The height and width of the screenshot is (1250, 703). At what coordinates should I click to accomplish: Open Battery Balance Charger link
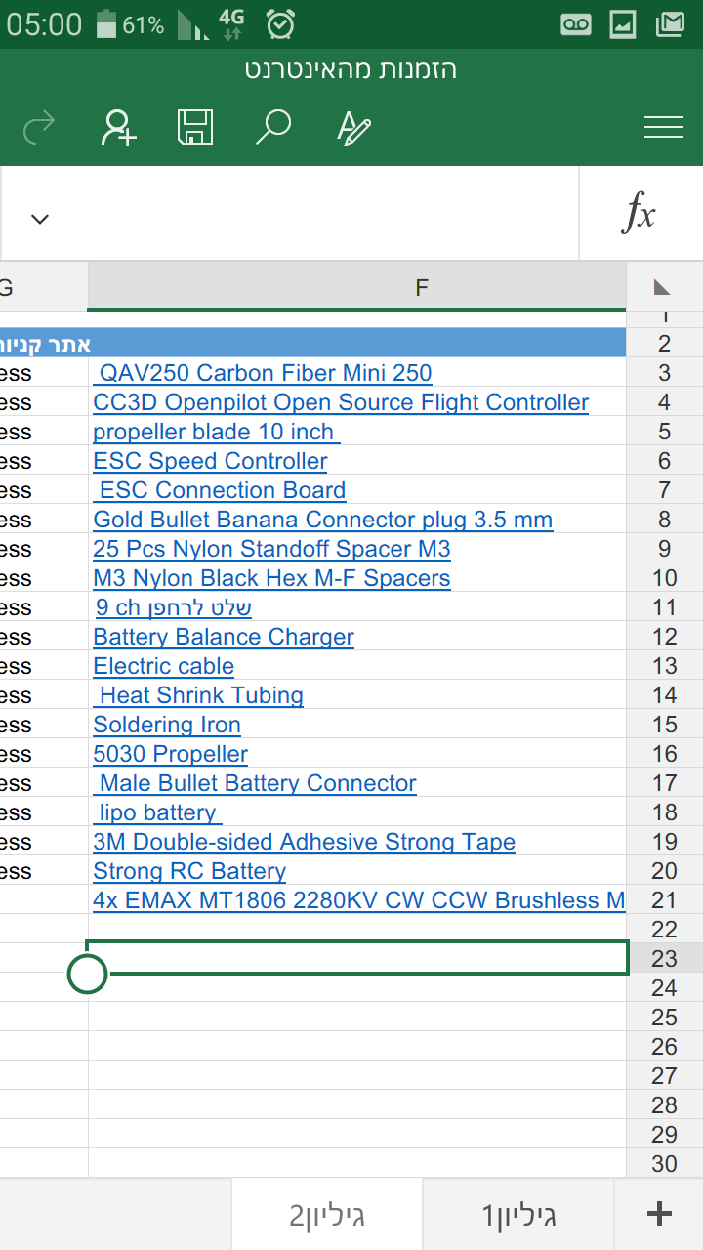point(224,637)
